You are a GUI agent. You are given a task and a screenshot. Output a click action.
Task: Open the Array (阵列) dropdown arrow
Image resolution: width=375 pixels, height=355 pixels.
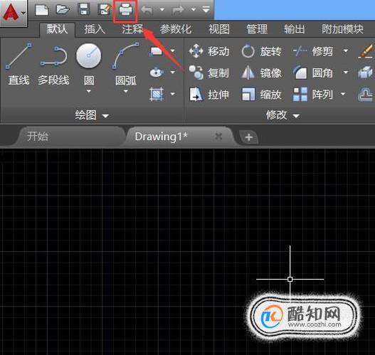[343, 94]
